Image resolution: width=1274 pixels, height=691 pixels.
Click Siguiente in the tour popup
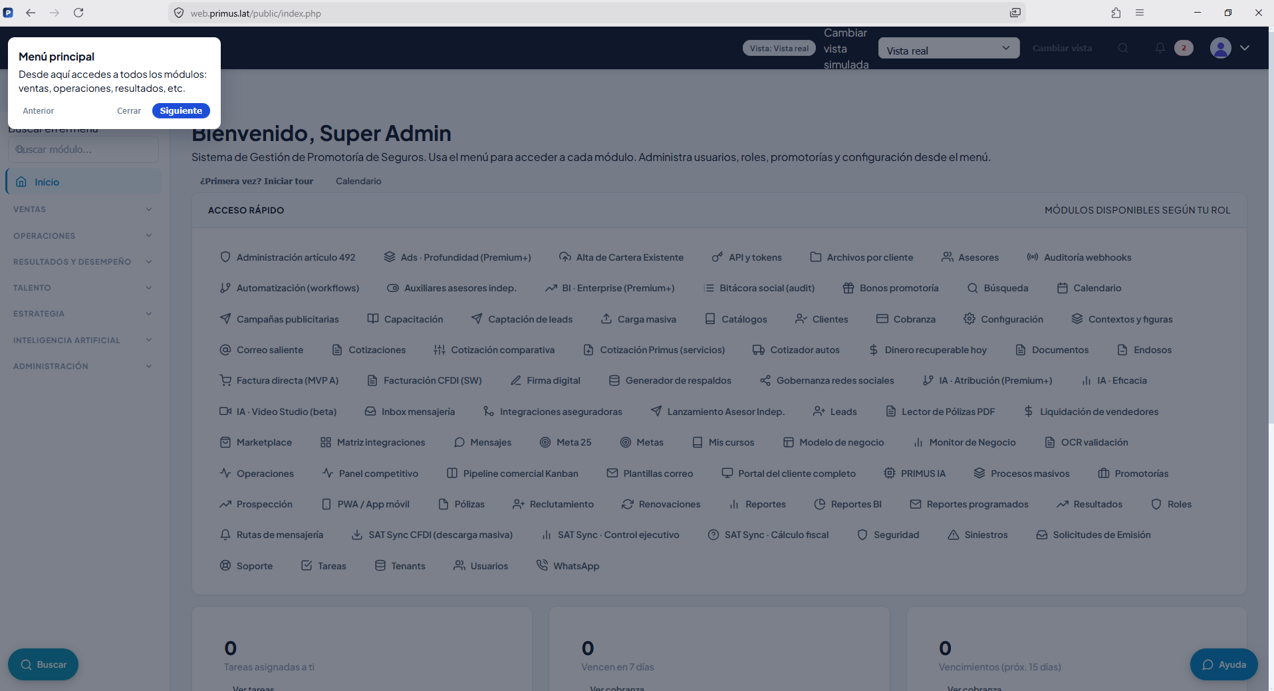click(181, 110)
